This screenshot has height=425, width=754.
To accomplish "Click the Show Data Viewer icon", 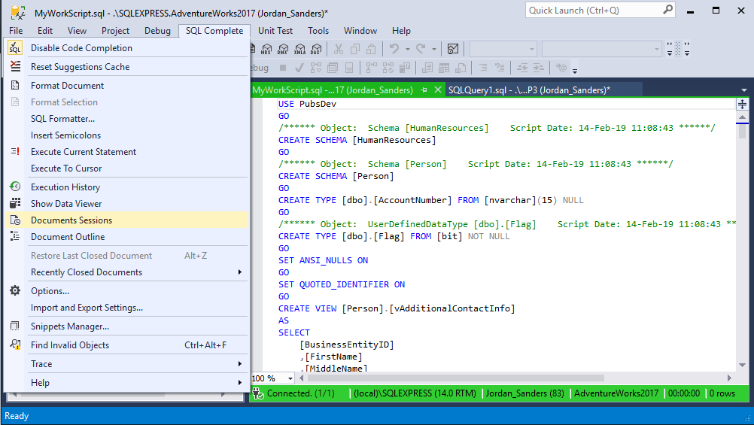I will pos(15,203).
